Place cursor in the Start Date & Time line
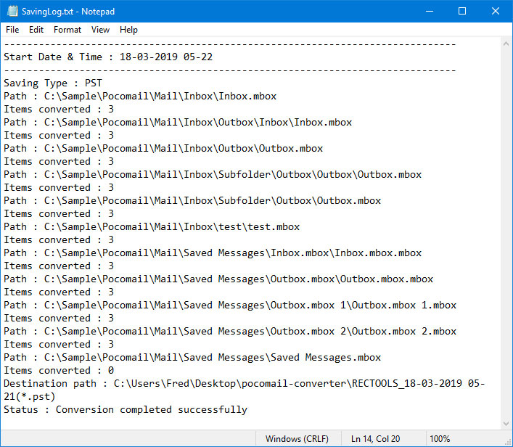 point(108,57)
